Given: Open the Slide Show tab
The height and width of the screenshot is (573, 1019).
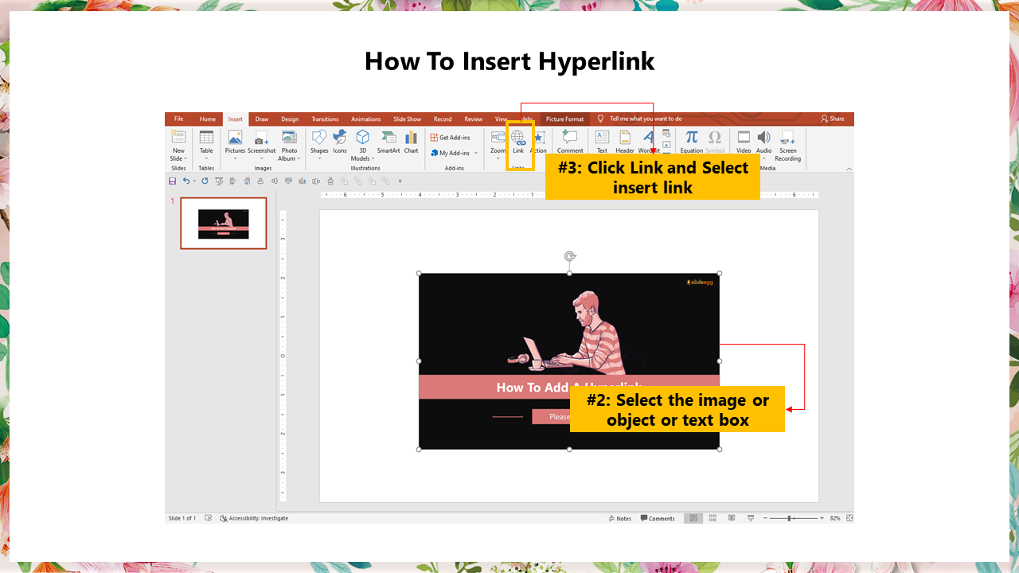Looking at the screenshot, I should [x=407, y=119].
